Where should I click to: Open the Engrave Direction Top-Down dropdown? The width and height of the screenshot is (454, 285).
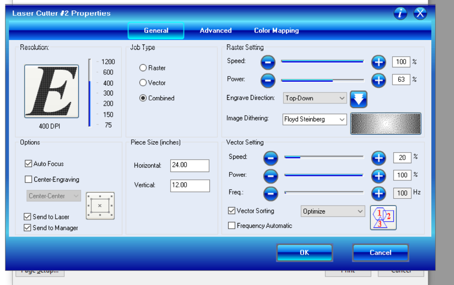click(315, 98)
